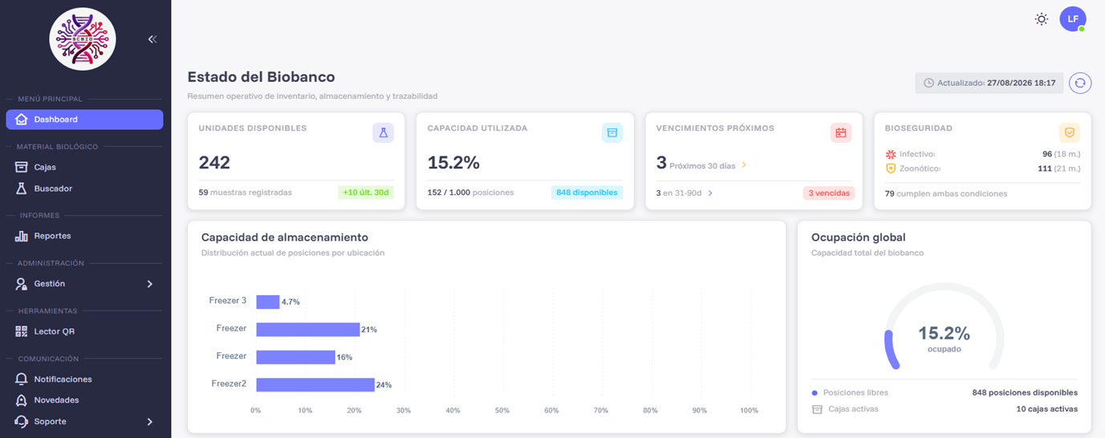Click the 10 cajas activas text
The width and height of the screenshot is (1105, 438).
coord(1046,409)
